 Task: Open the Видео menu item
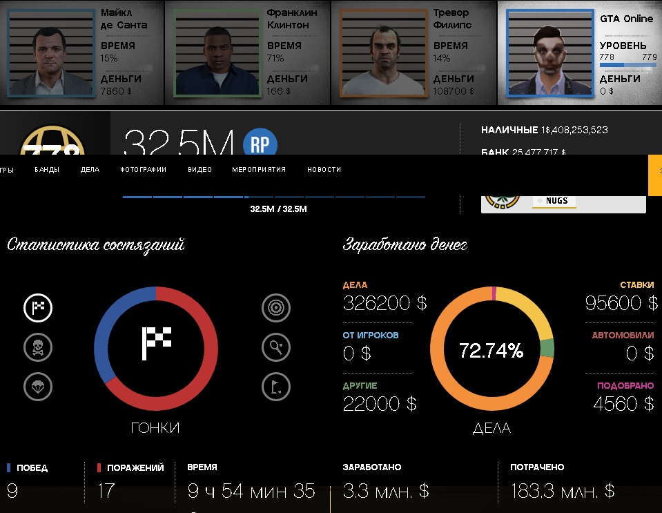click(x=199, y=170)
